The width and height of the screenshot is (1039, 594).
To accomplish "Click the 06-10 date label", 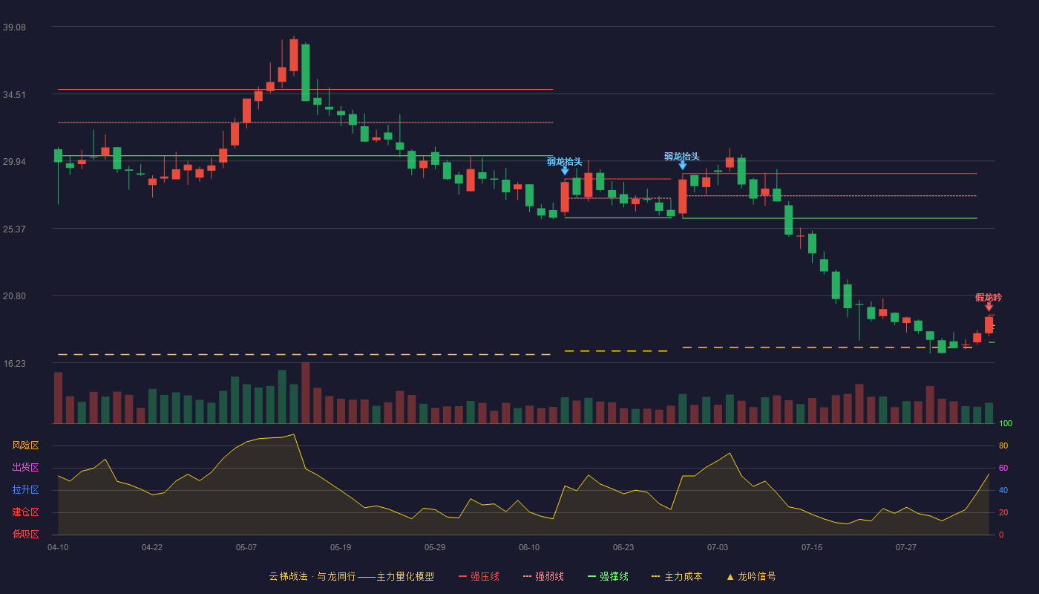I will point(529,547).
